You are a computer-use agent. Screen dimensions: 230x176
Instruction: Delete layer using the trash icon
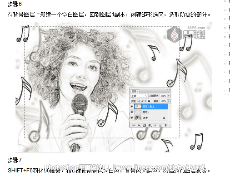[x=165, y=125]
